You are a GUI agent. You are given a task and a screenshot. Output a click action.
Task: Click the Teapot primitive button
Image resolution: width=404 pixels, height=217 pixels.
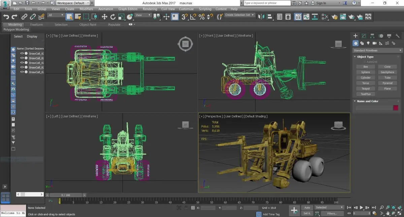point(365,89)
